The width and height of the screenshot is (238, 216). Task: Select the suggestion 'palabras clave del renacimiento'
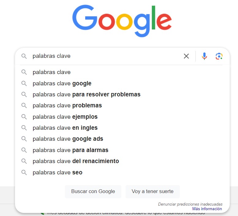pyautogui.click(x=76, y=161)
